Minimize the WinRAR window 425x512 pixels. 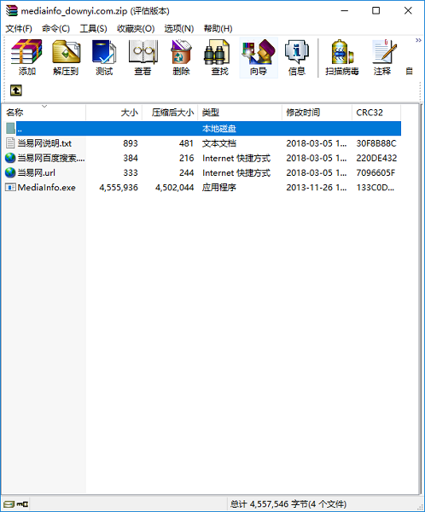pyautogui.click(x=344, y=11)
